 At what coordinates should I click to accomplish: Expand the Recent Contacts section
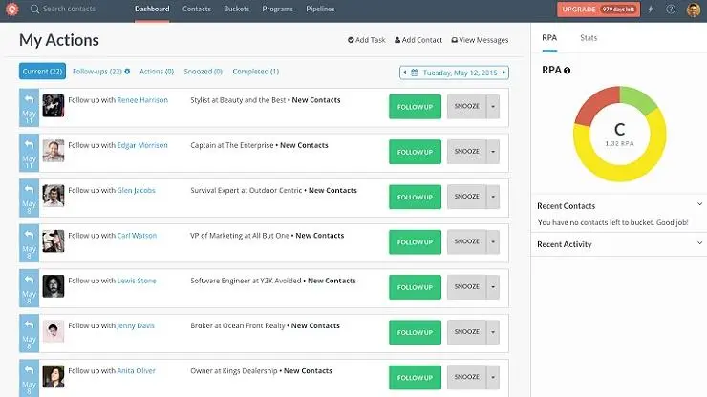[x=699, y=204]
